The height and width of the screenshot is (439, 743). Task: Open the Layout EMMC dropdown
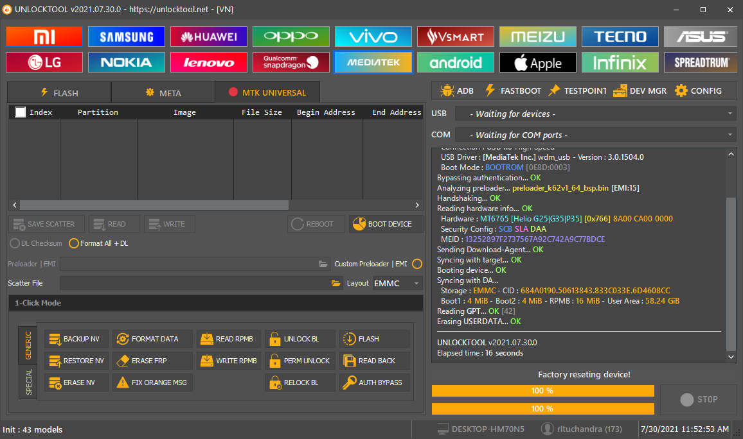[397, 284]
